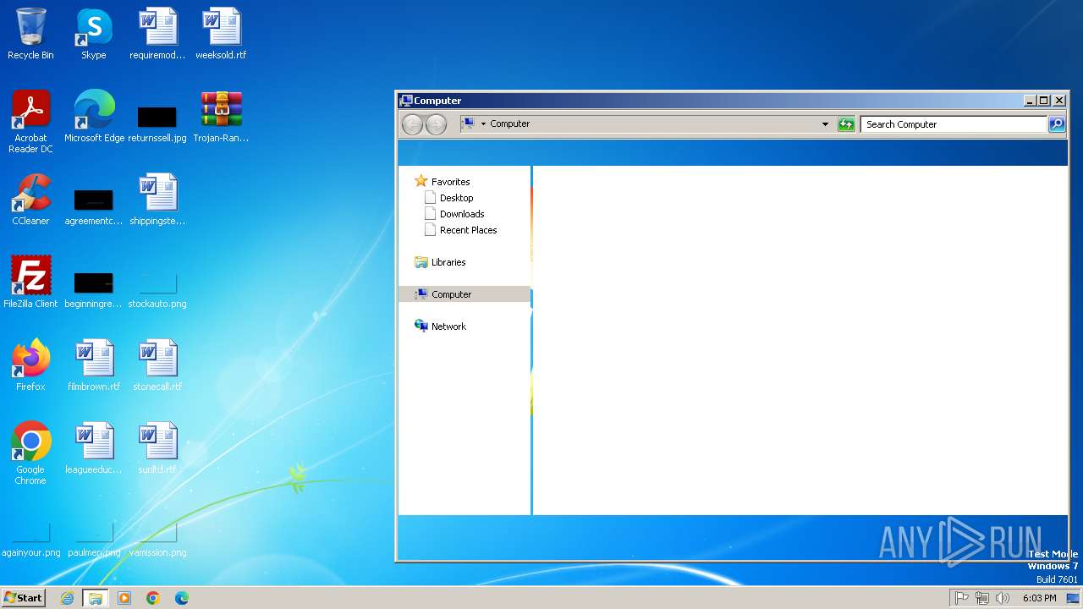Click the 6:03 PM clock
This screenshot has width=1083, height=609.
tap(1039, 598)
